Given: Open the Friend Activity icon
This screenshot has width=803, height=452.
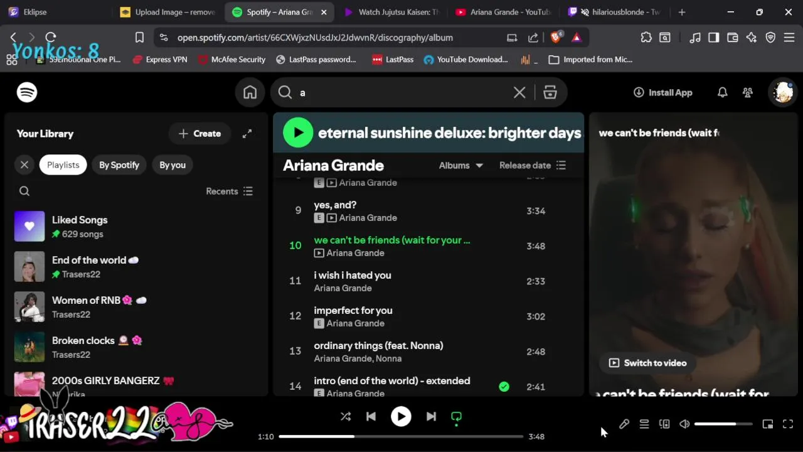Looking at the screenshot, I should (x=748, y=92).
